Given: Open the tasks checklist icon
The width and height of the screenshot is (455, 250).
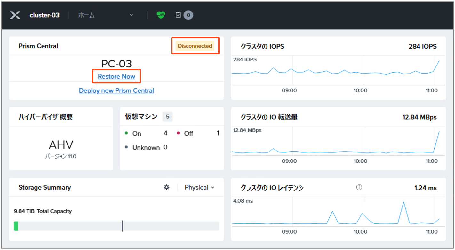Looking at the screenshot, I should coord(178,15).
